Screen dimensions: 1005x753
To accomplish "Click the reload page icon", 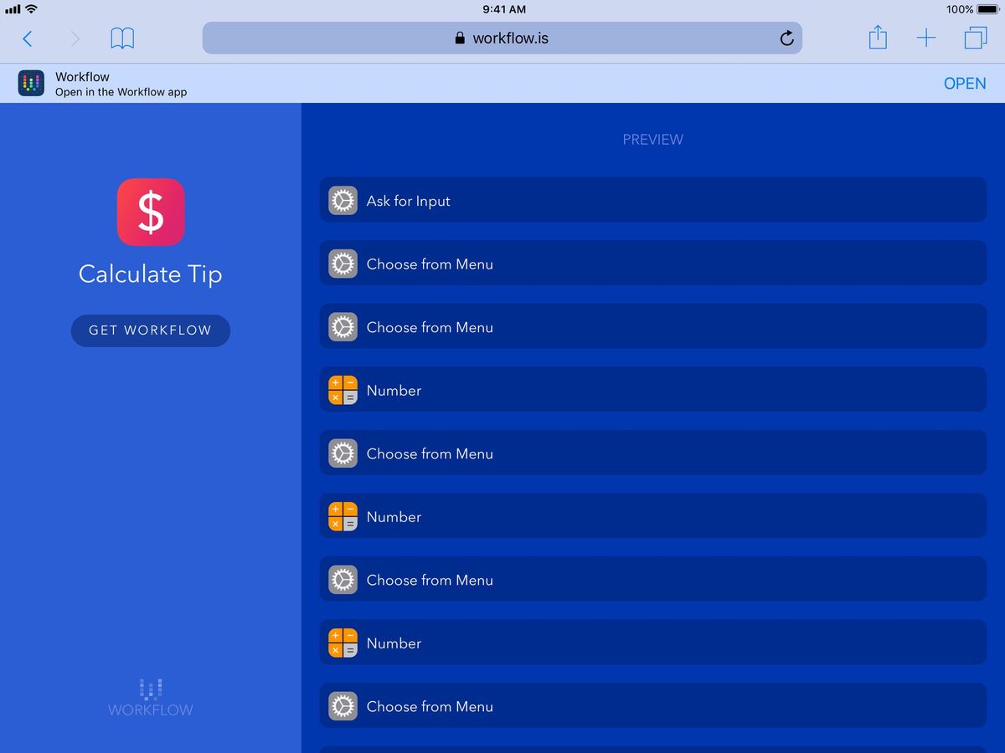I will coord(786,38).
